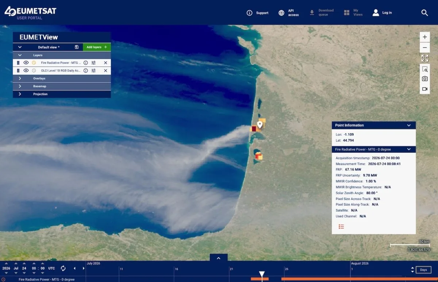Remove the Fire Radiative Power layer
438x282 pixels.
pos(105,63)
